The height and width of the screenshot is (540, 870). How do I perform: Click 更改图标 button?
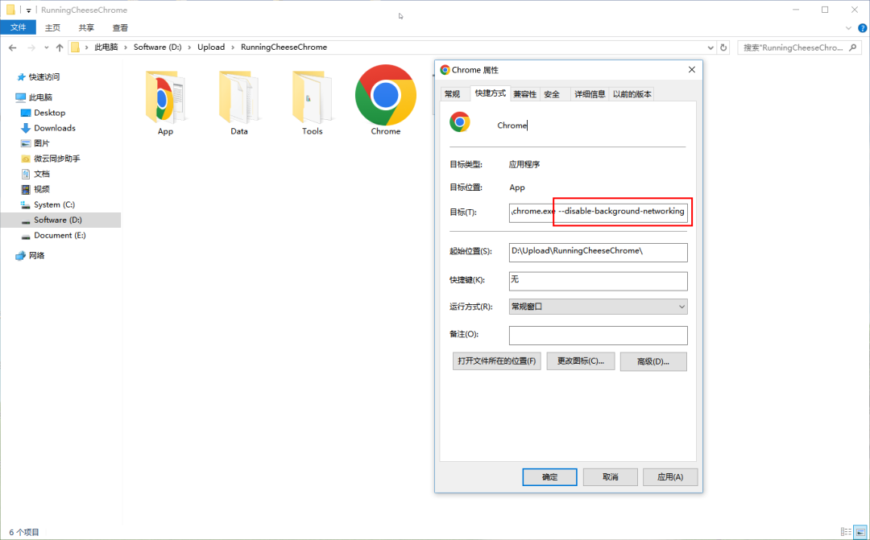[x=581, y=361]
